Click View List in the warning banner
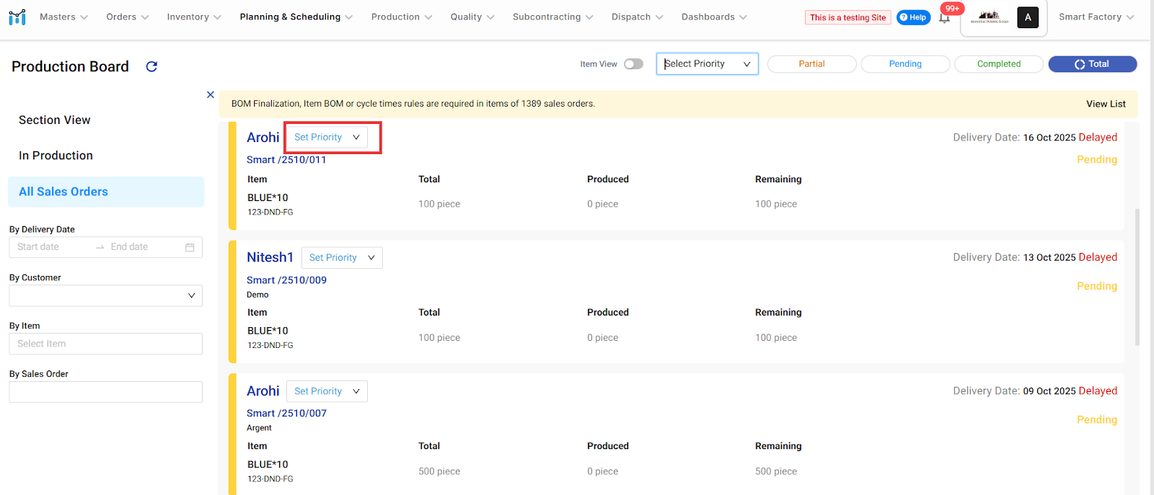The image size is (1154, 495). pyautogui.click(x=1105, y=104)
